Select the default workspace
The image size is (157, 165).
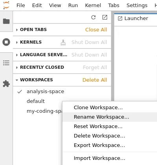[x=36, y=101]
